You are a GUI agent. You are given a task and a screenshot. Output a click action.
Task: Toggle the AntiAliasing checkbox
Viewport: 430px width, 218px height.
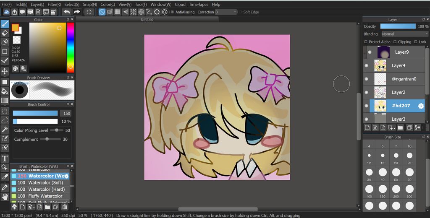172,12
